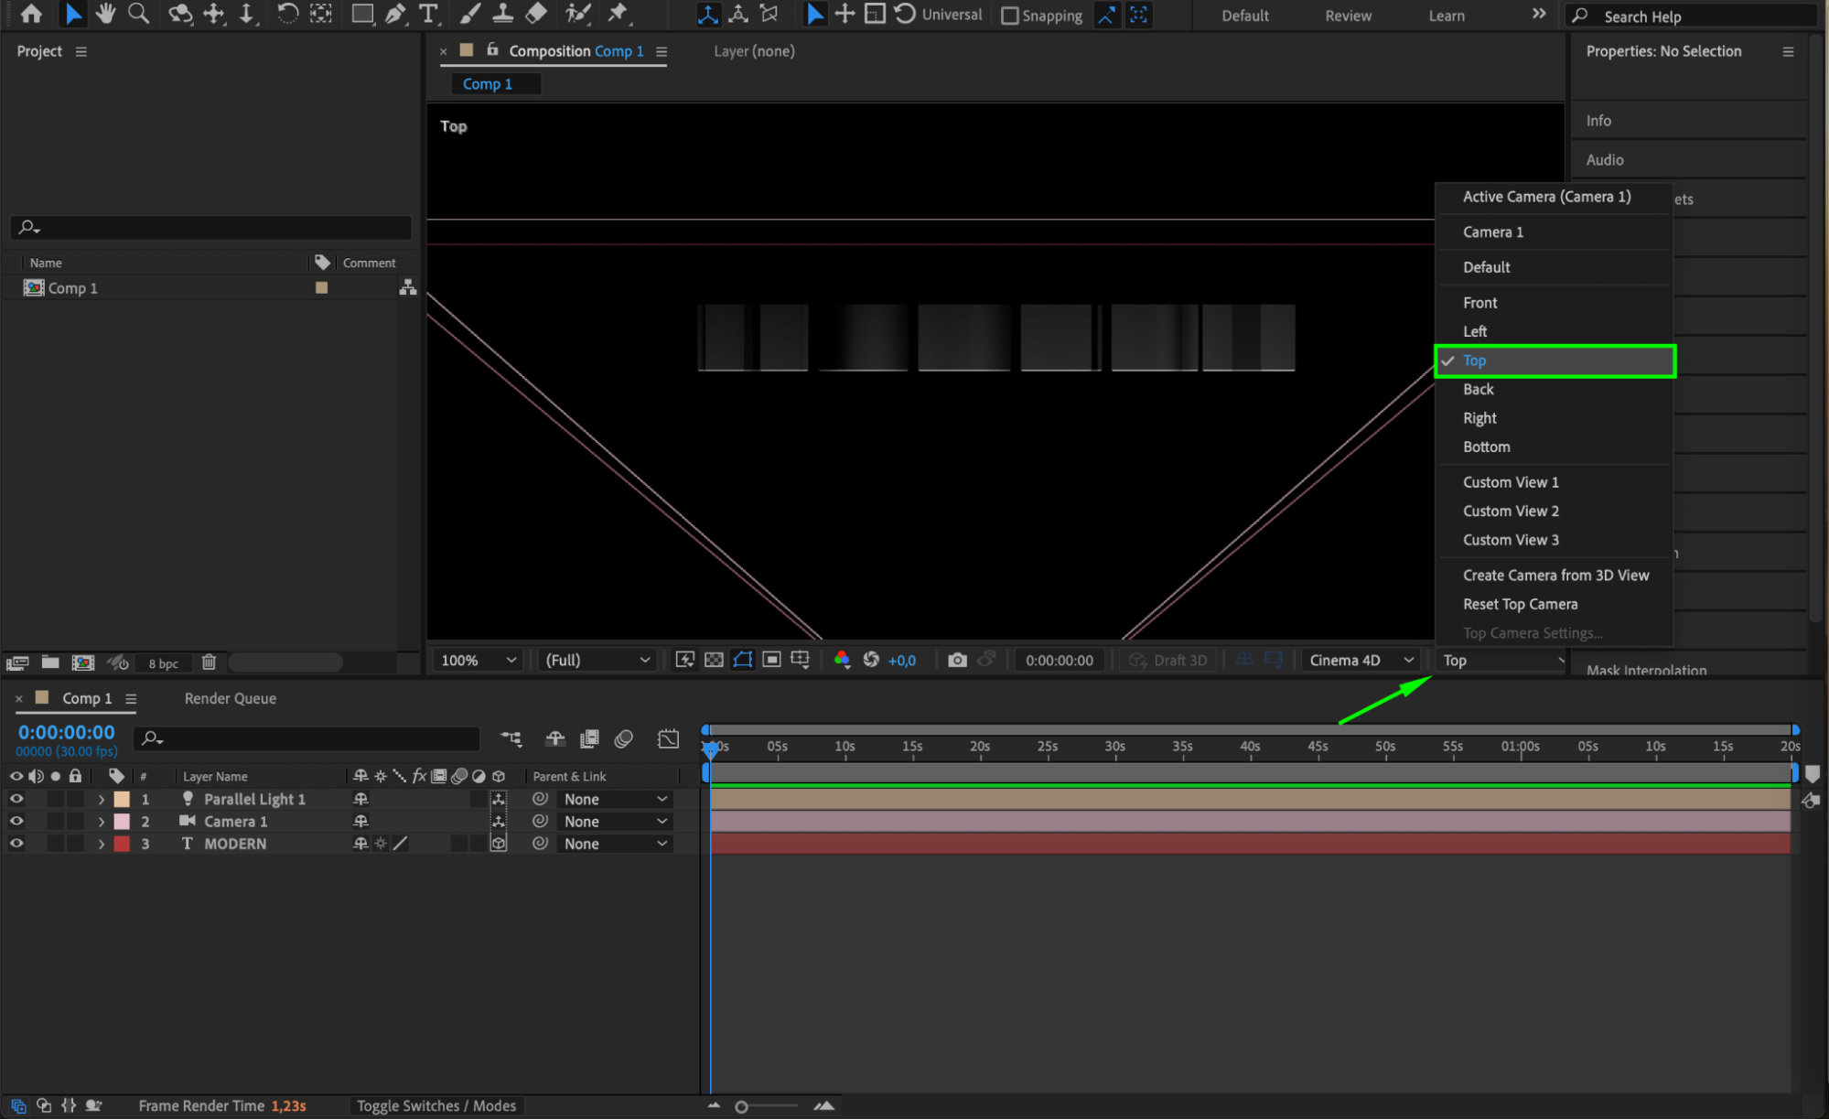Take snapshot with camera icon
This screenshot has width=1829, height=1120.
957,660
